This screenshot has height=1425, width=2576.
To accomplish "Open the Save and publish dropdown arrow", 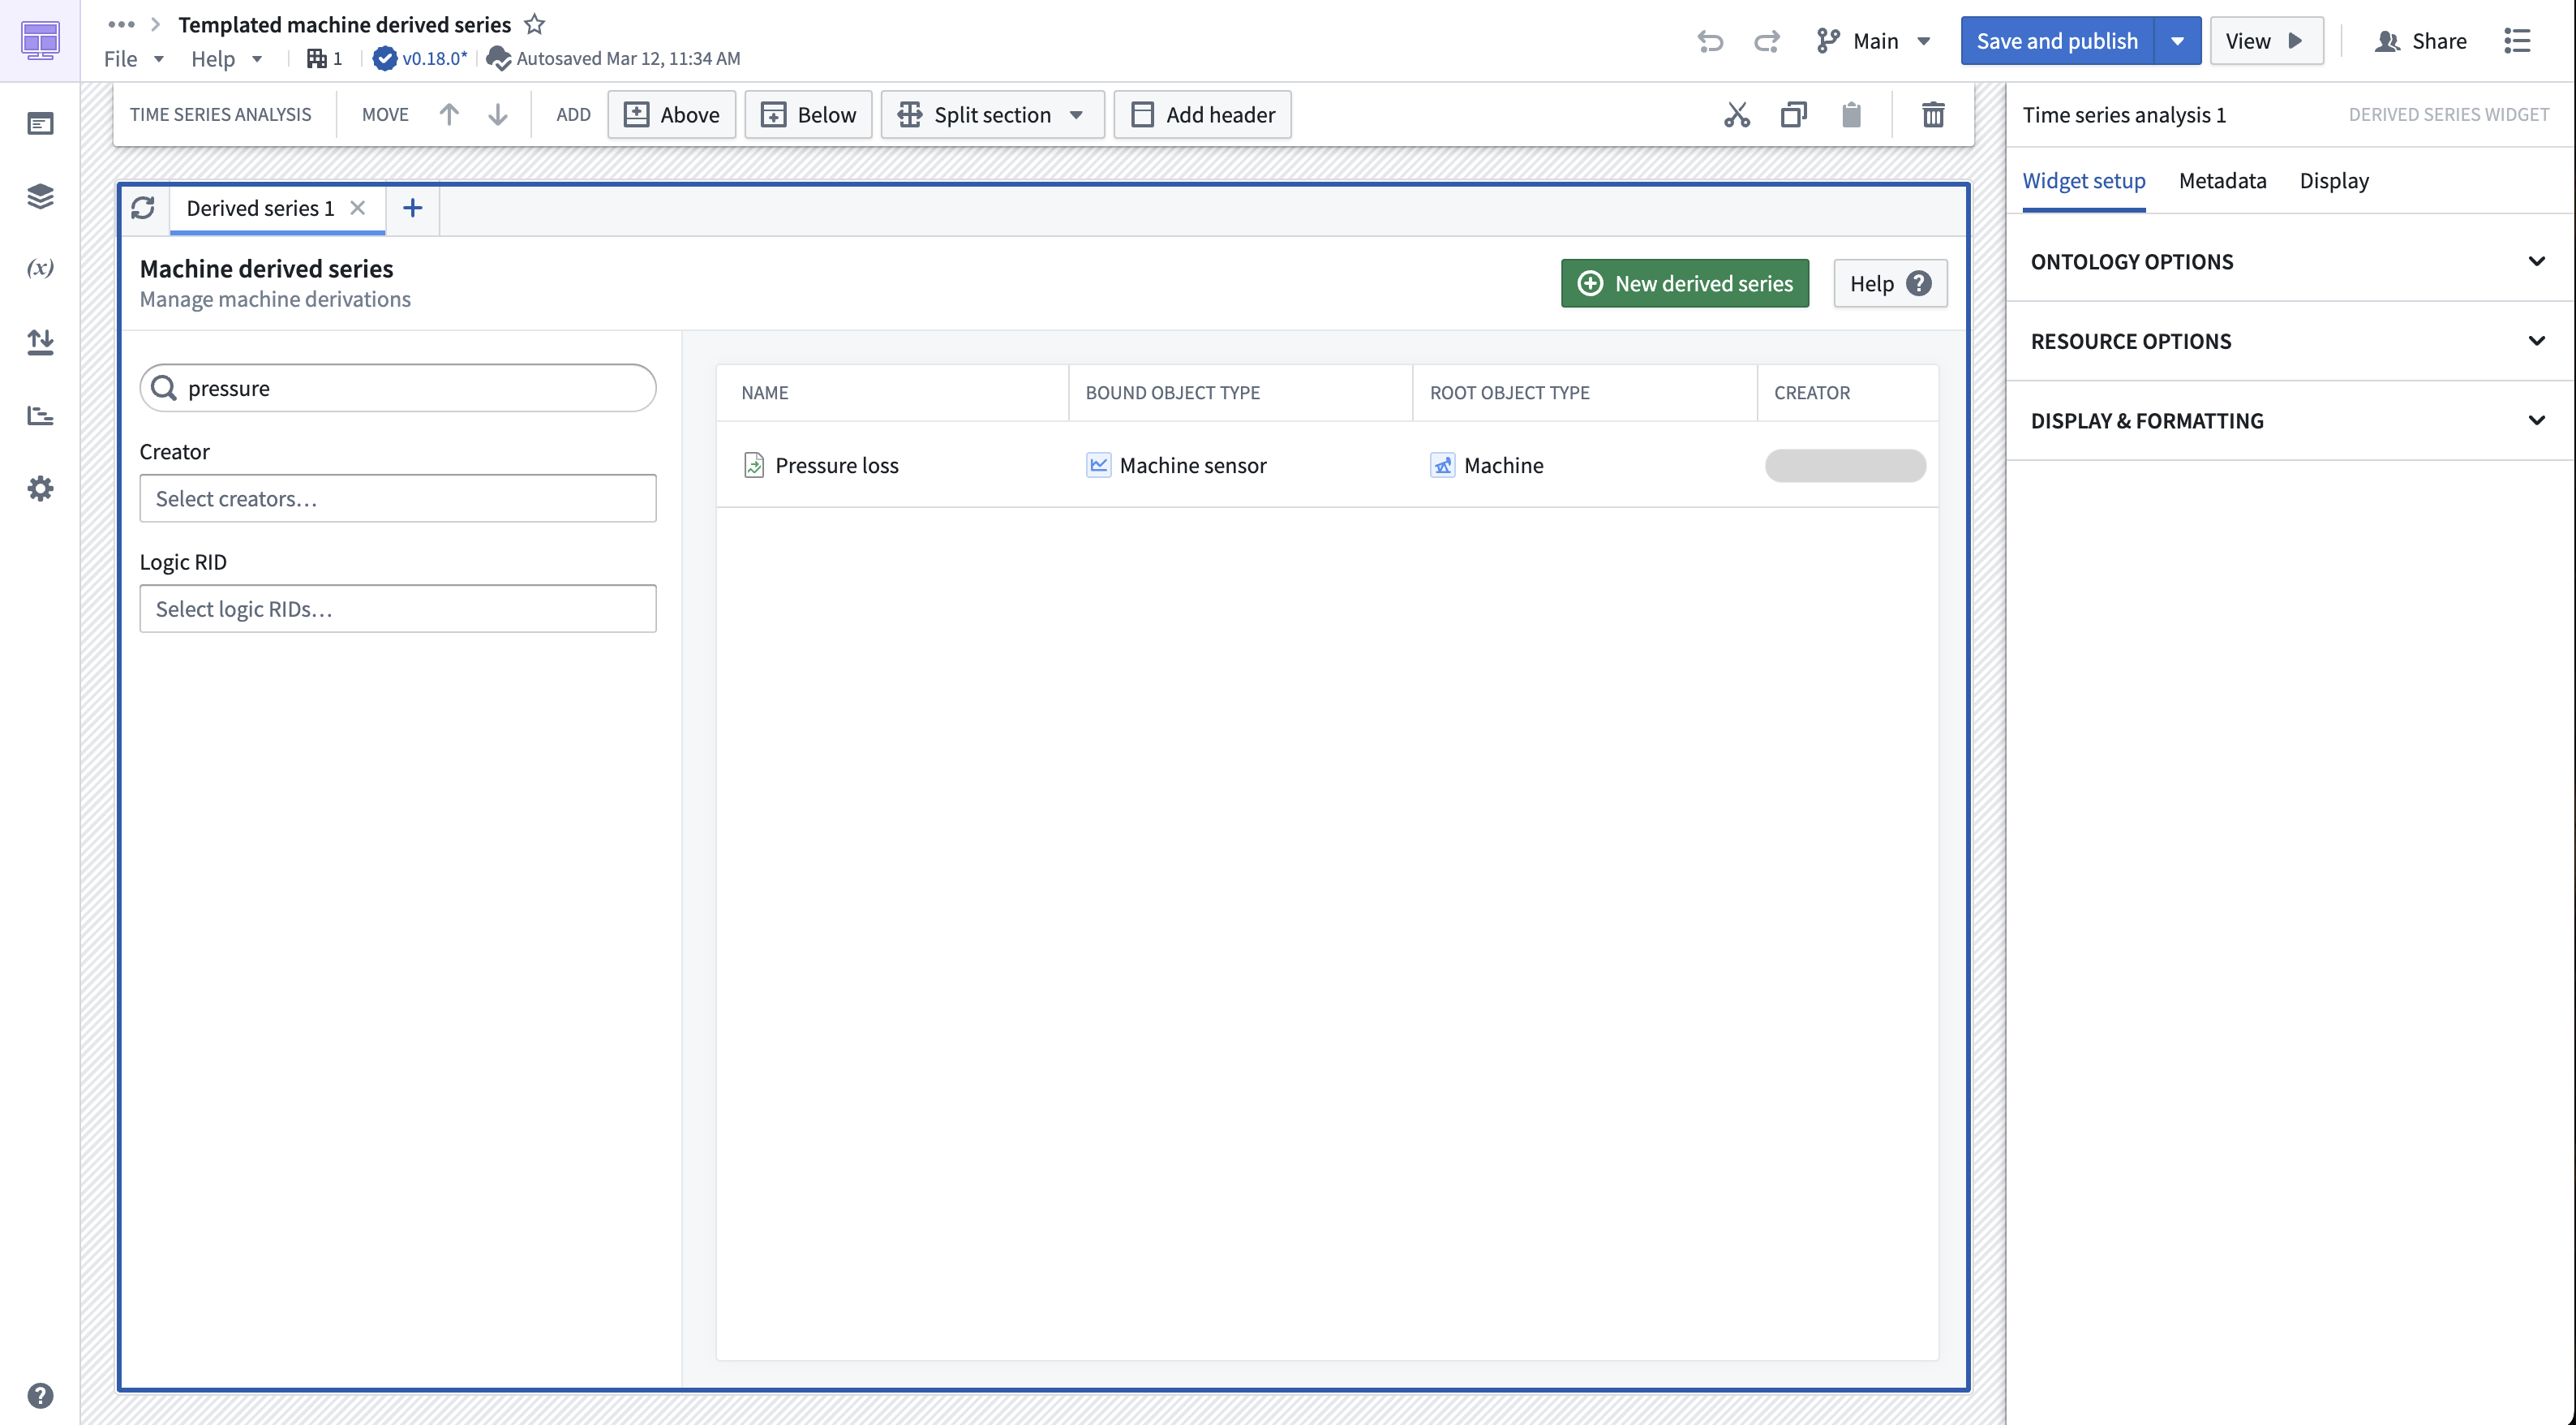I will 2177,41.
